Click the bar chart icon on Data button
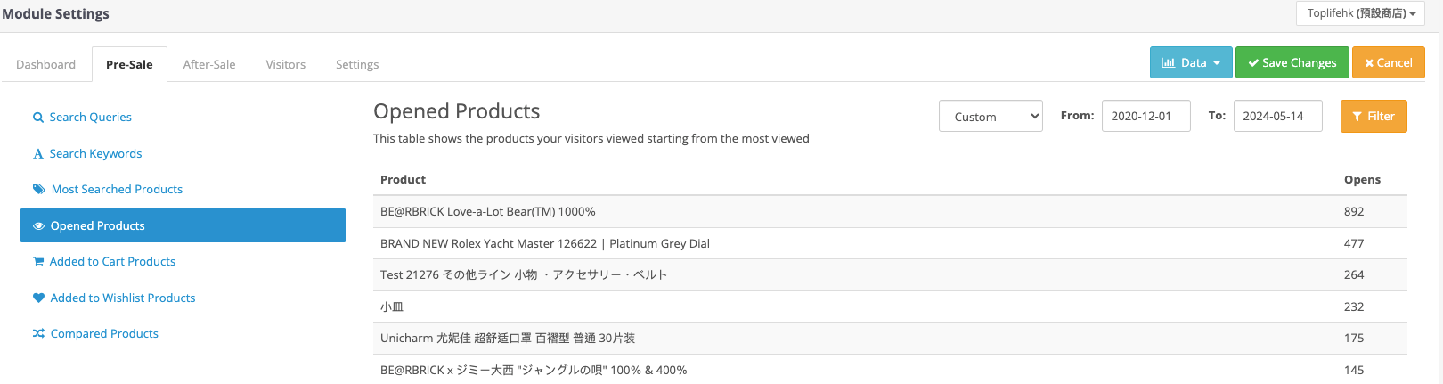1443x384 pixels. [x=1168, y=63]
